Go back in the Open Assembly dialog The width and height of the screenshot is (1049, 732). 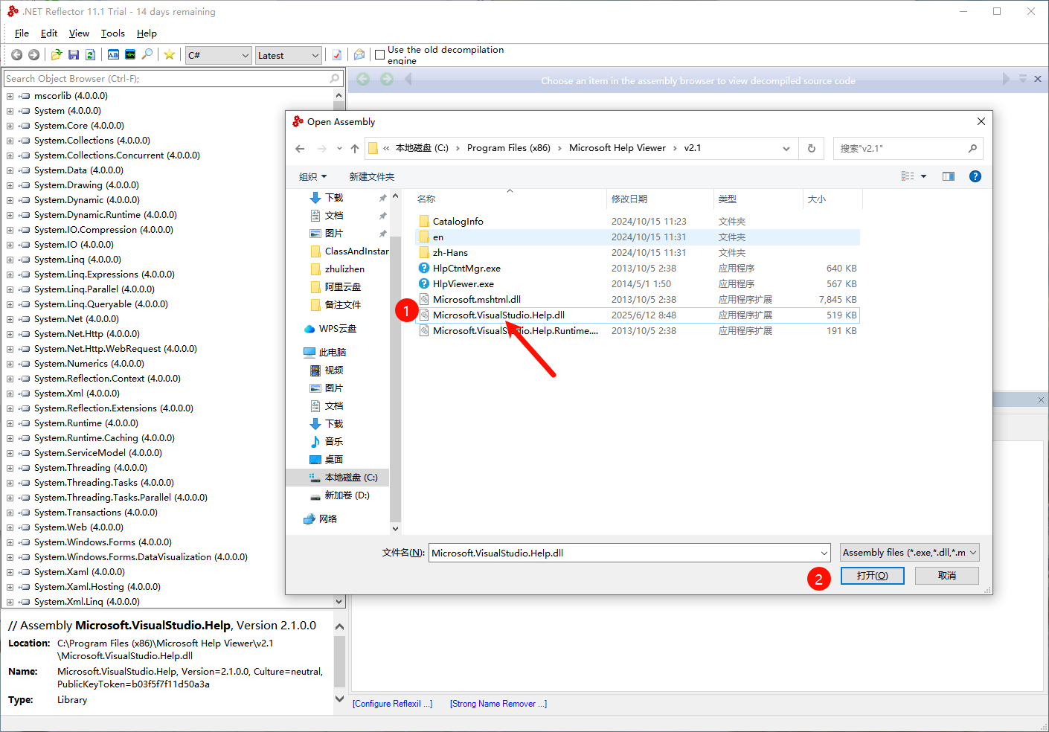pyautogui.click(x=300, y=149)
